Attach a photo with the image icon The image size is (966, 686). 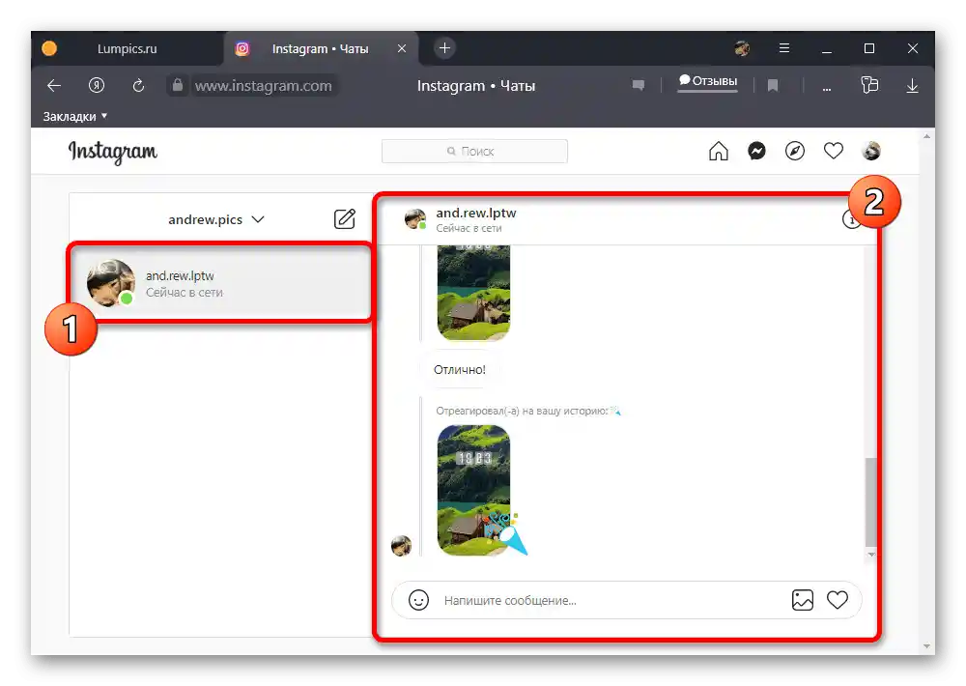(802, 600)
